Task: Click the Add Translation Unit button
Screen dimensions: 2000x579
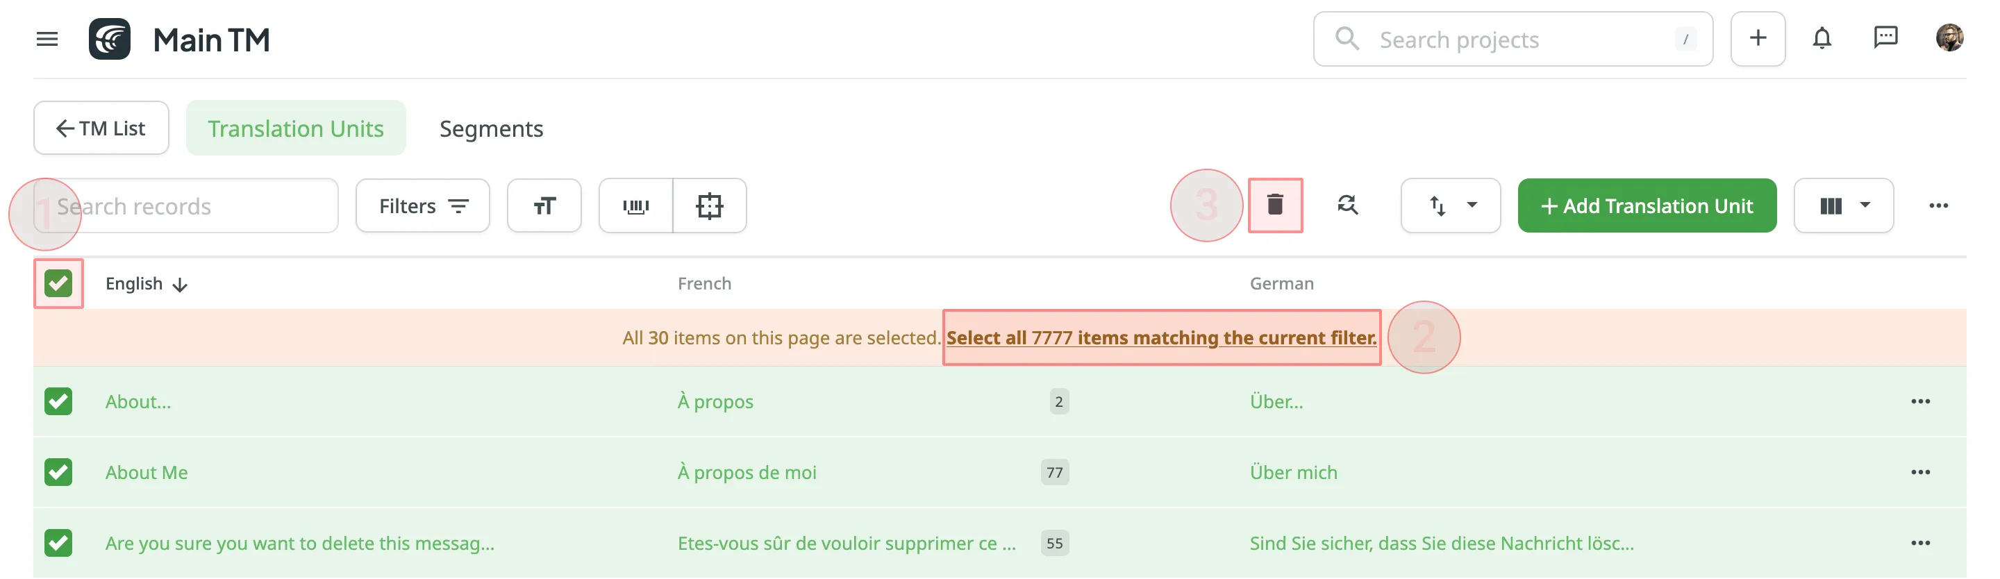Action: [1646, 205]
